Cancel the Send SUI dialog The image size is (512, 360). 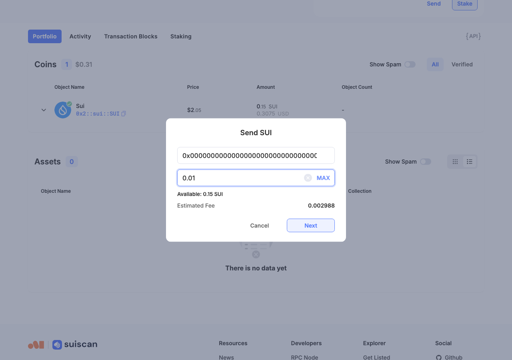click(260, 226)
